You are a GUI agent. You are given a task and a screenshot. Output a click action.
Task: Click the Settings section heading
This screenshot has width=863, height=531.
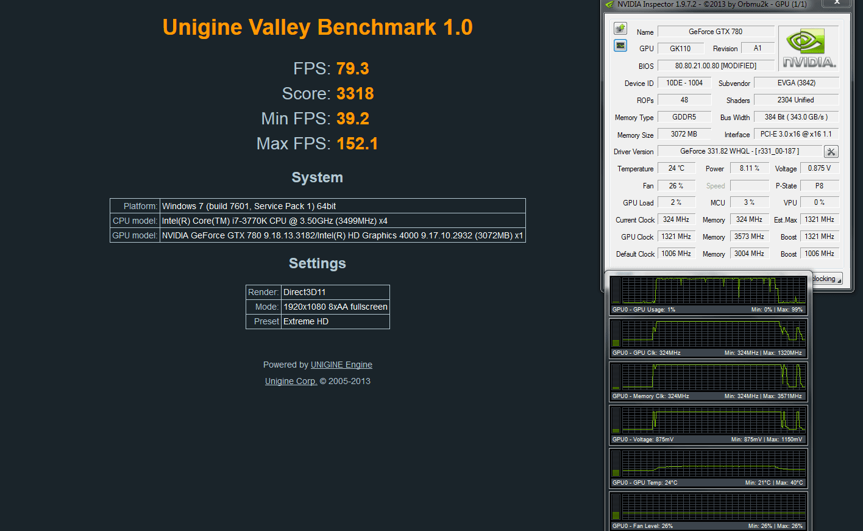click(x=318, y=263)
